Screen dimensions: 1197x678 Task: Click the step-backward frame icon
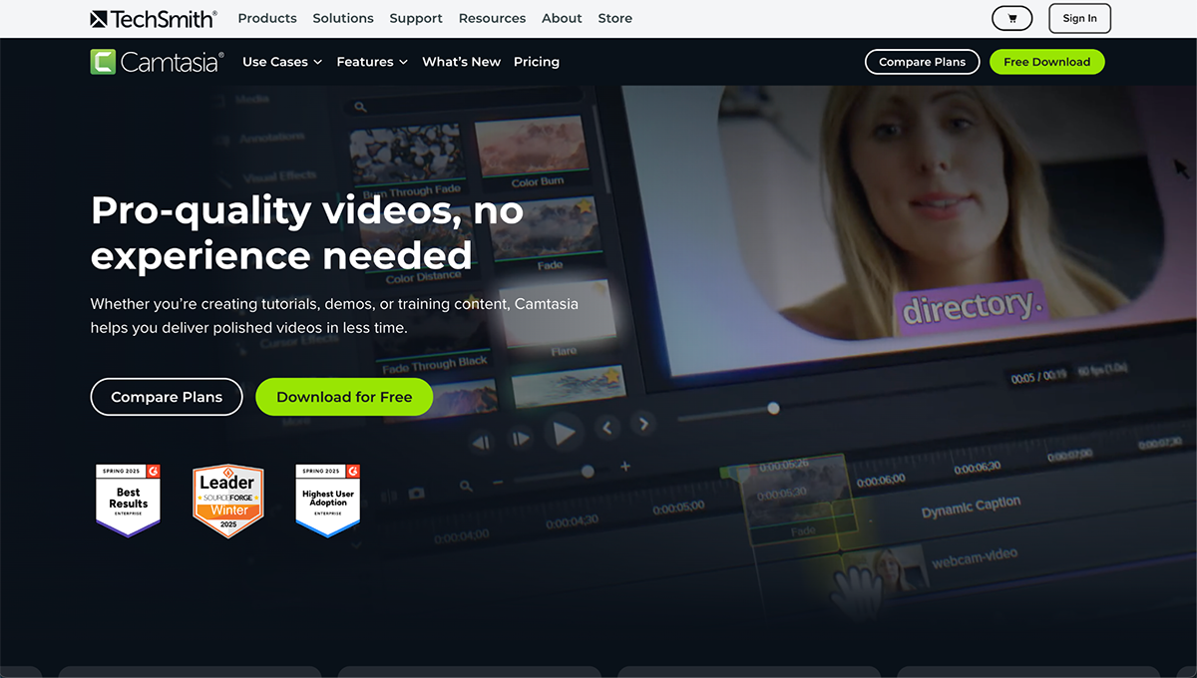click(x=481, y=439)
